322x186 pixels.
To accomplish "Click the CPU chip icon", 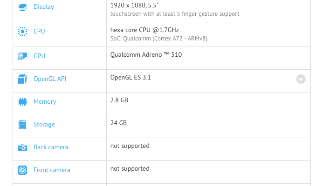I will pyautogui.click(x=22, y=32).
